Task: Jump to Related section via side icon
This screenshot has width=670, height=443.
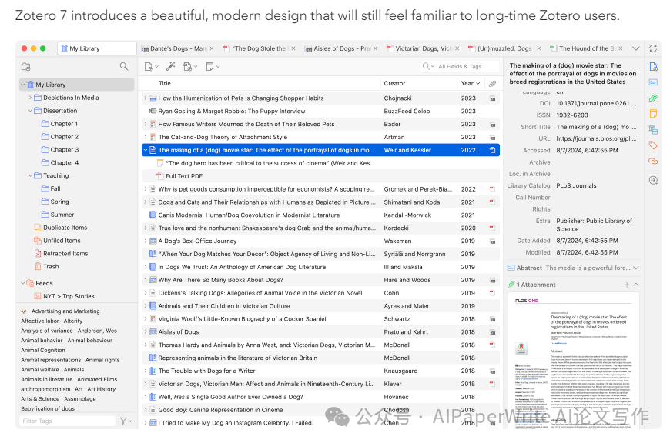Action: point(653,161)
